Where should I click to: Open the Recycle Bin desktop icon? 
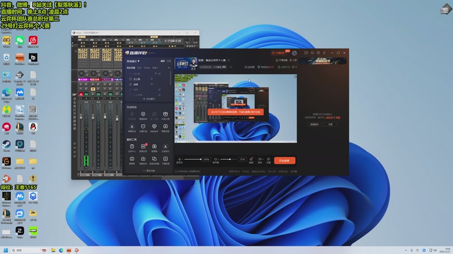coord(6,58)
